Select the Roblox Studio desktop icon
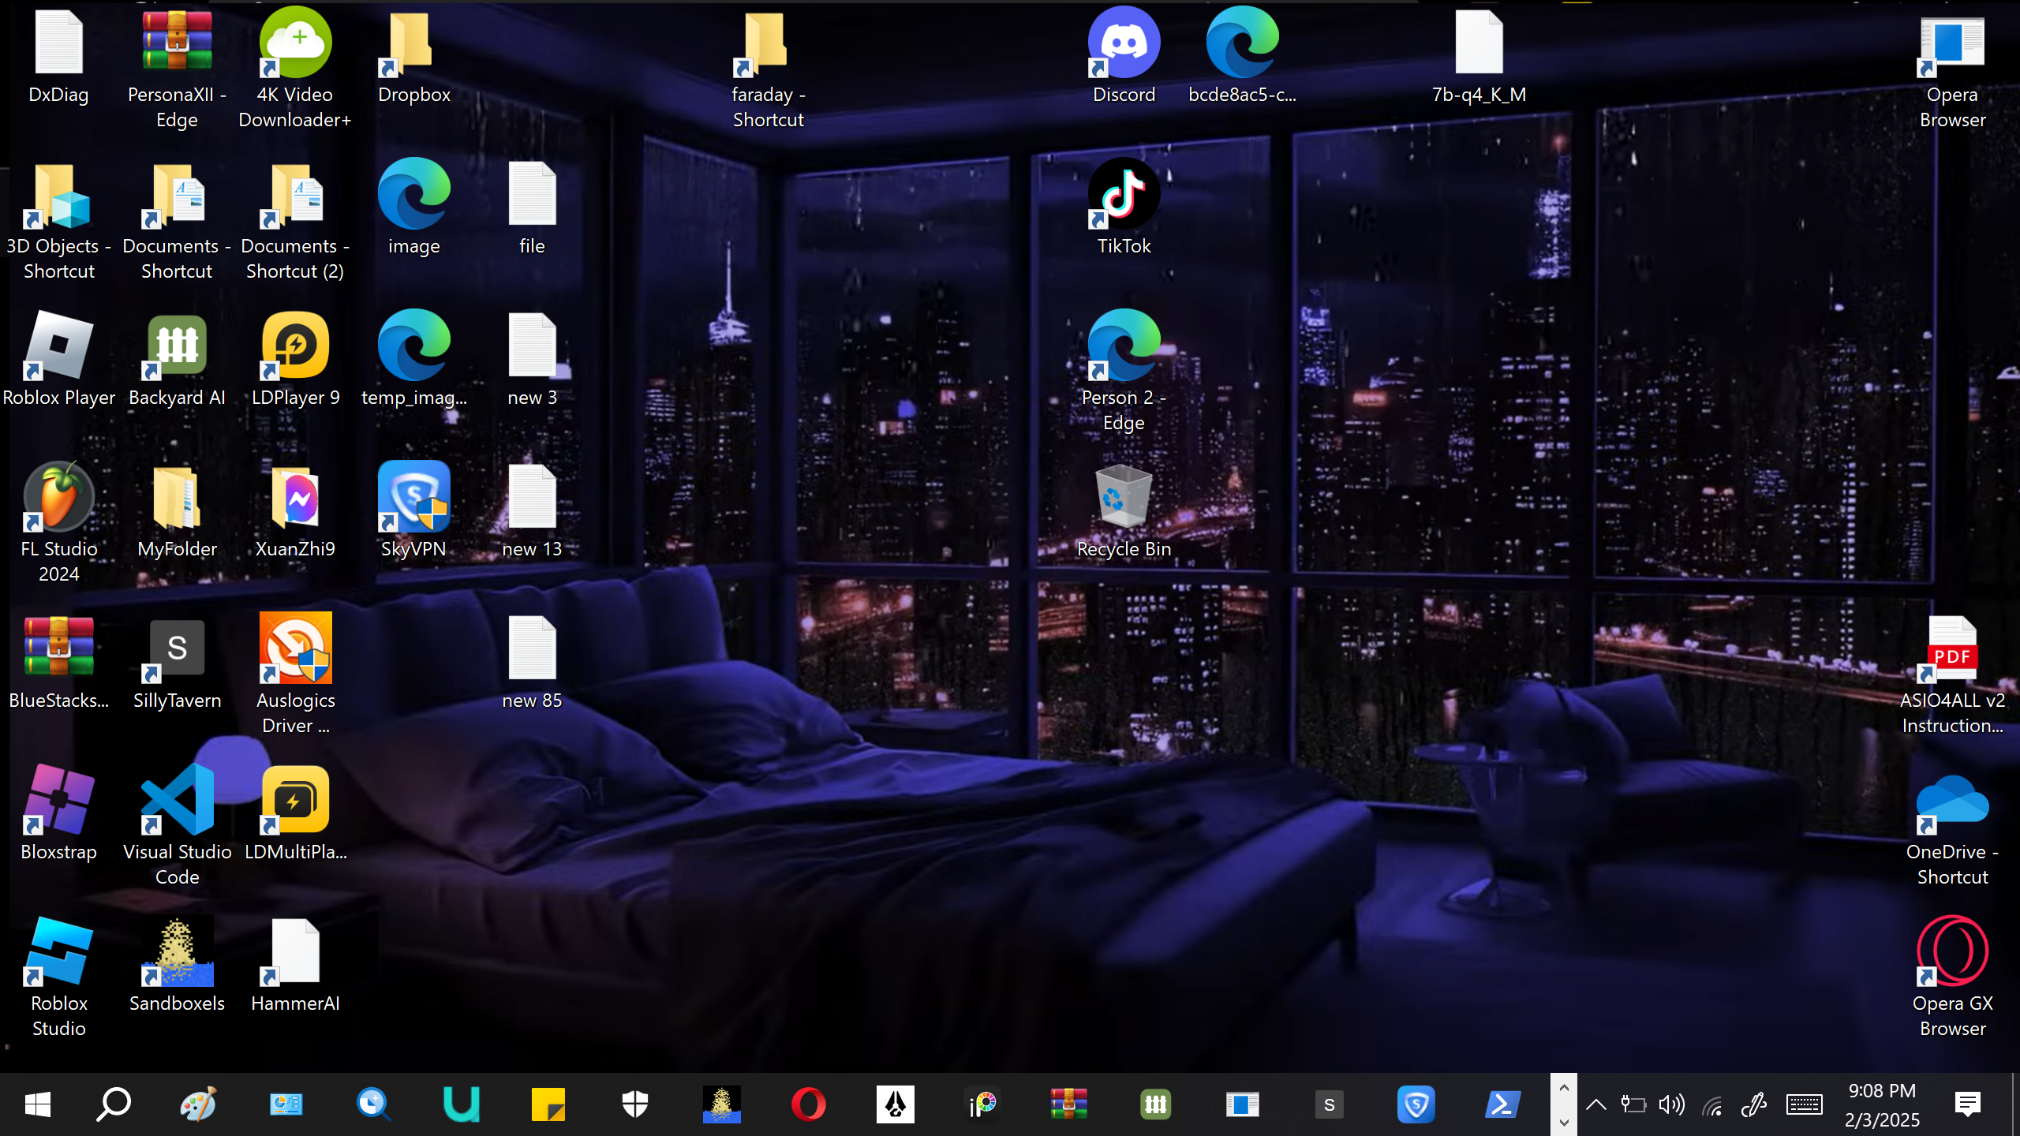Image resolution: width=2020 pixels, height=1136 pixels. coord(59,951)
